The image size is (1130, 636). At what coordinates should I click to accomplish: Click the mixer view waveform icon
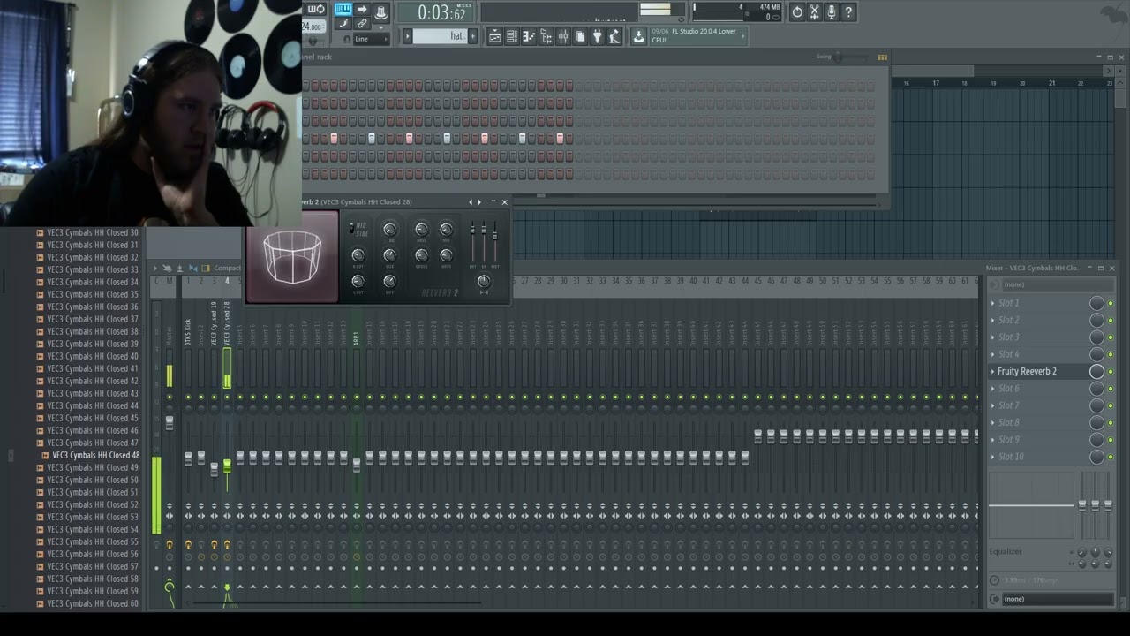192,268
